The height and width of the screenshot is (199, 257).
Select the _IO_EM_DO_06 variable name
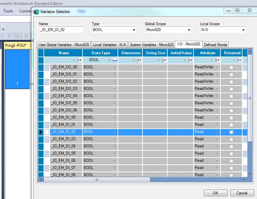(64, 110)
